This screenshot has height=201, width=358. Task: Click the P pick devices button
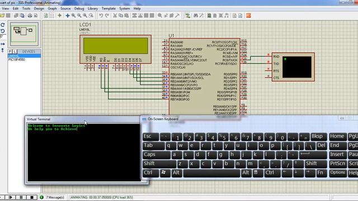click(x=10, y=51)
